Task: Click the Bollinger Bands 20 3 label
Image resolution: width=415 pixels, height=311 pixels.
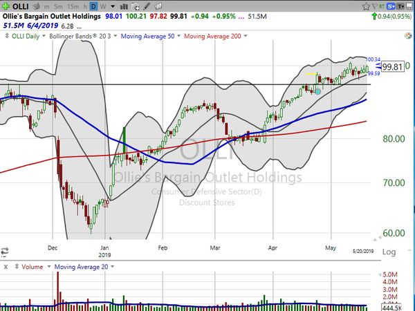Action: pos(80,36)
